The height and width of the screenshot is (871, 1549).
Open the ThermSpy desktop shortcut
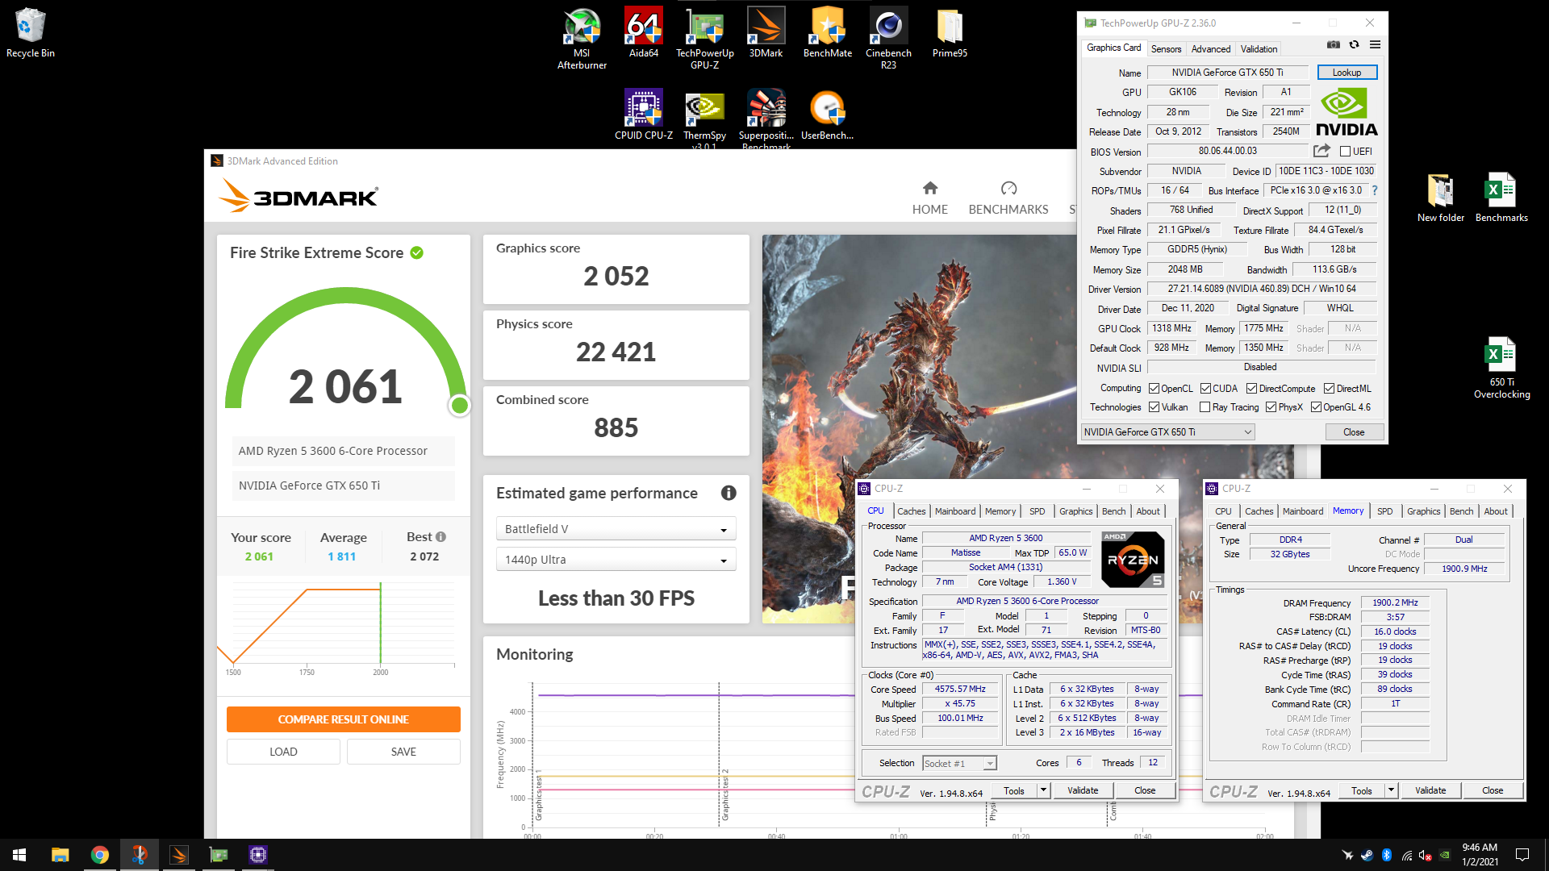tap(704, 119)
